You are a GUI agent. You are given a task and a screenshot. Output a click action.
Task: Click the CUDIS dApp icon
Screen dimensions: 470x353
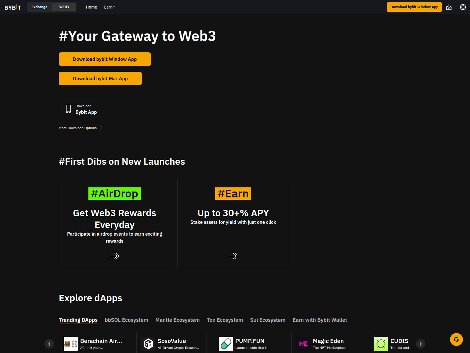[x=381, y=344]
